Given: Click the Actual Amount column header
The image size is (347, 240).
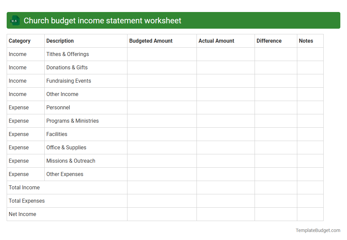Looking at the screenshot, I should [x=216, y=41].
